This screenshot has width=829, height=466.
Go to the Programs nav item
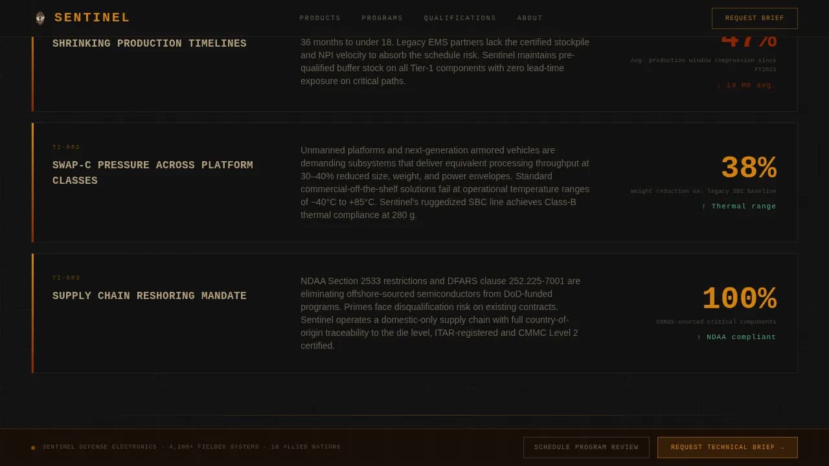(382, 18)
